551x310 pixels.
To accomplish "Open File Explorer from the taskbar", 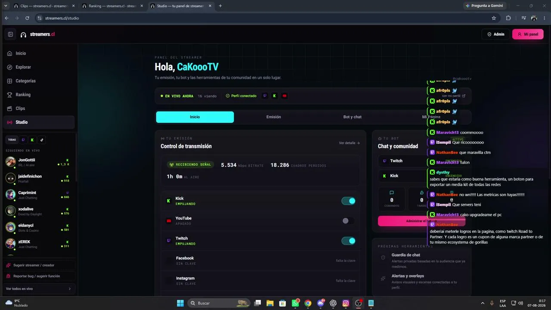I will tap(270, 303).
